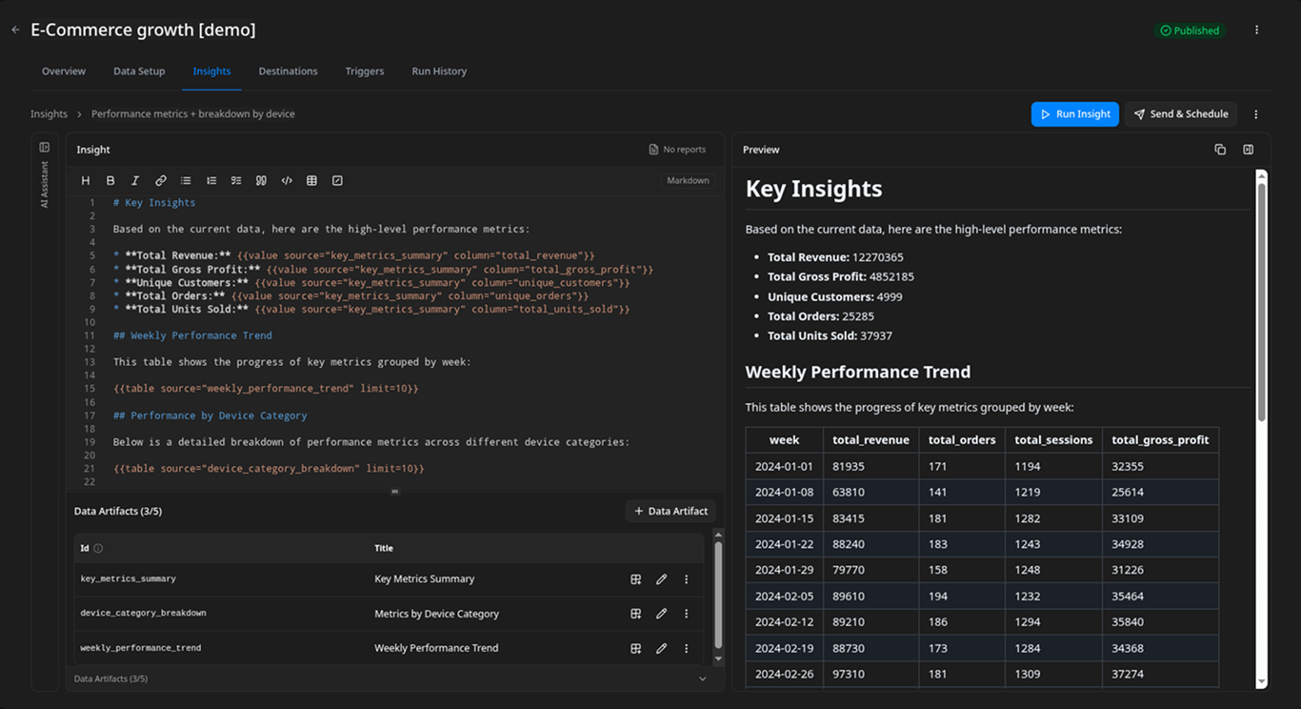Click Send & Schedule

pos(1181,113)
